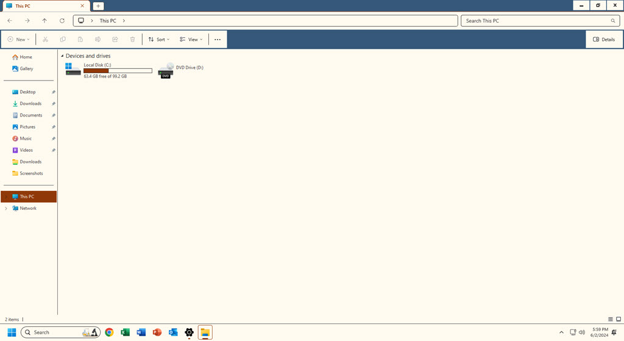The image size is (624, 341).
Task: Collapse the Devices and drives group
Action: pos(62,56)
